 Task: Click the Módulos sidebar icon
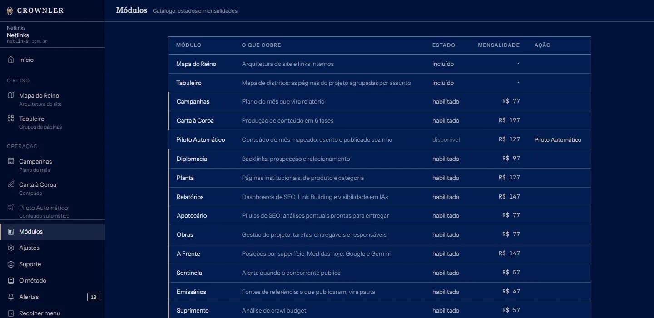tap(11, 231)
